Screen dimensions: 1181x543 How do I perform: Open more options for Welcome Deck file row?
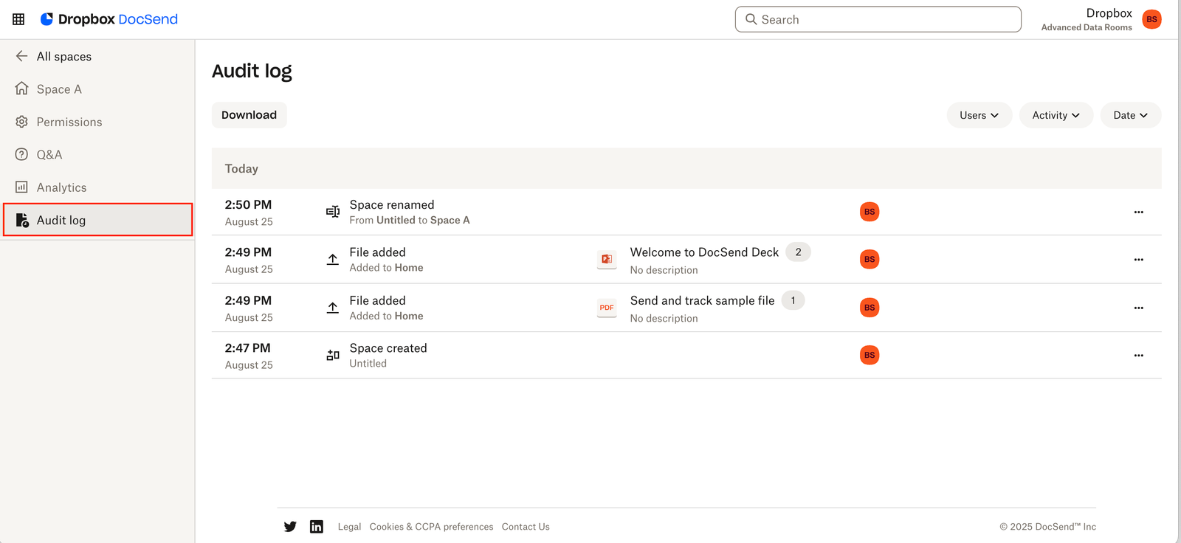(x=1138, y=260)
